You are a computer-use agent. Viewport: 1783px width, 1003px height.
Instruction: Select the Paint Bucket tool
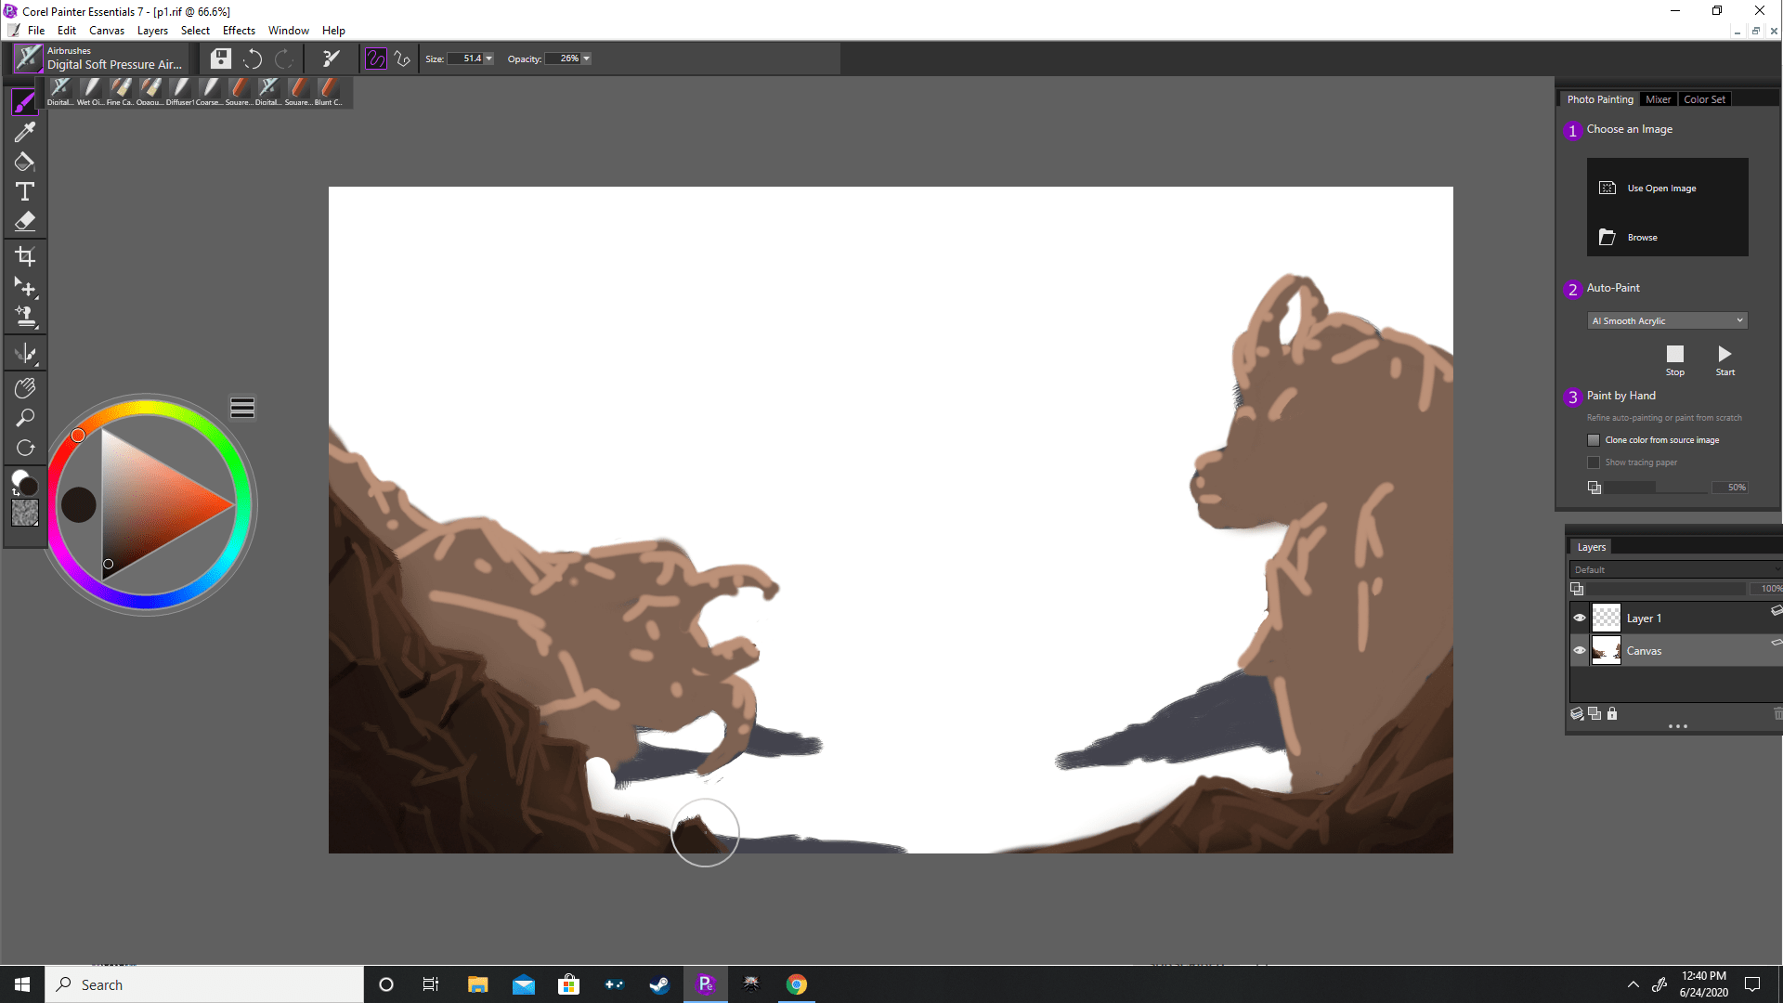coord(25,162)
